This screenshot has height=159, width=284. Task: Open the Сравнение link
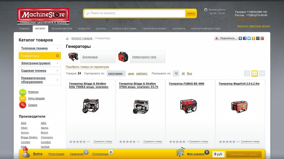click(x=77, y=154)
